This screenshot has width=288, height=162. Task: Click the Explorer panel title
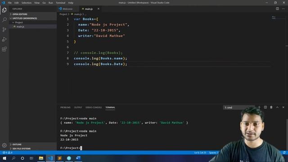(x=17, y=9)
